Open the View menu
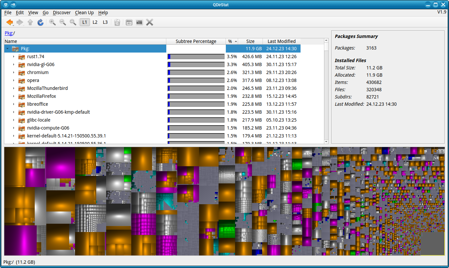 [x=33, y=13]
